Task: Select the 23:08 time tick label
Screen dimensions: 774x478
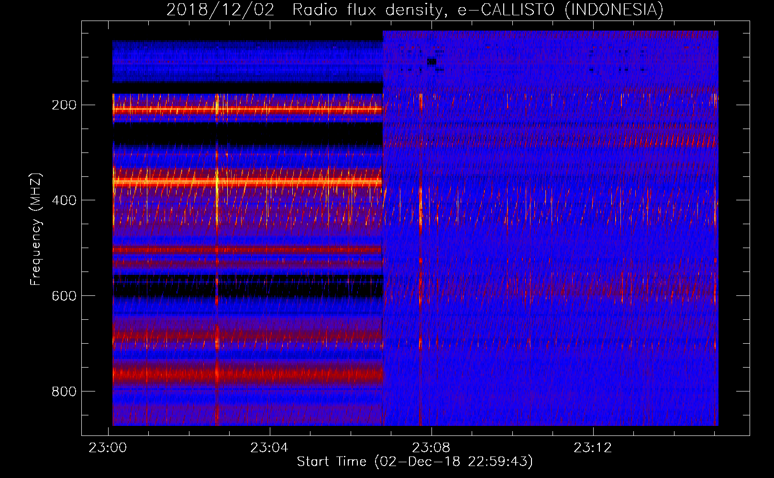Action: (x=431, y=448)
